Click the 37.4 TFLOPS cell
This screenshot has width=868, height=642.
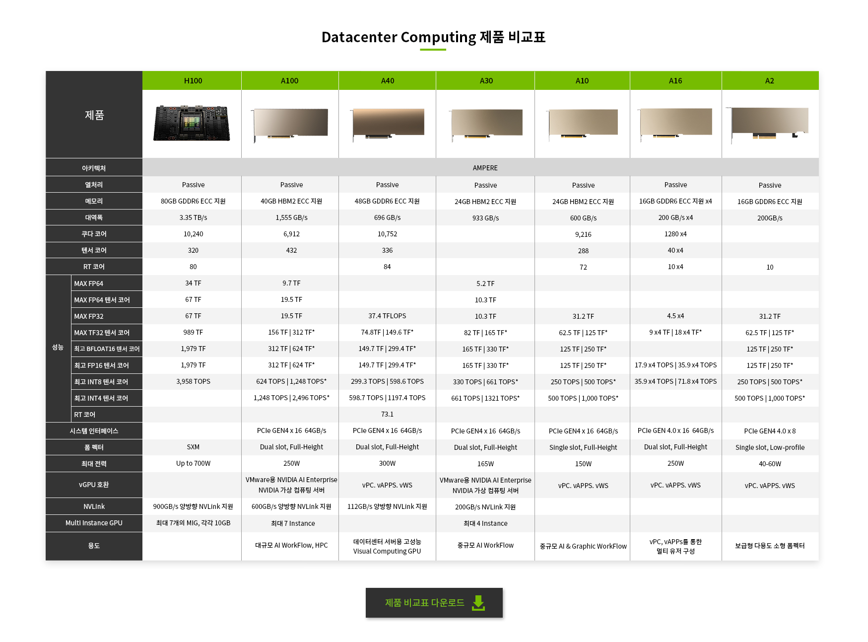[387, 316]
